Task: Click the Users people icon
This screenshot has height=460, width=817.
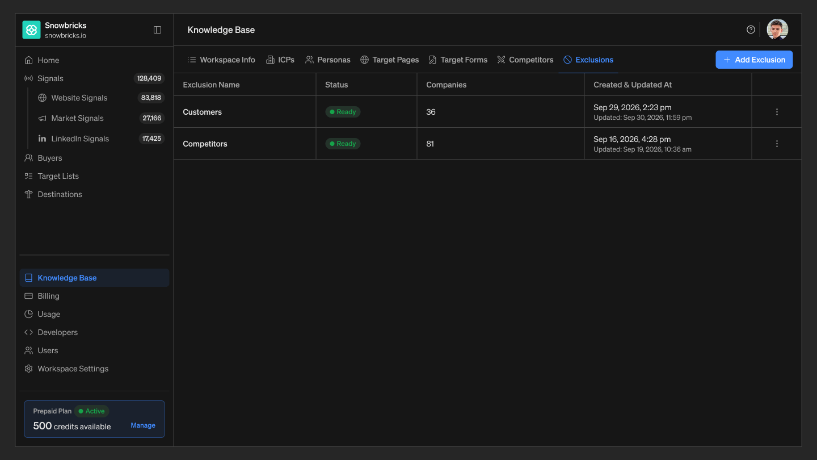Action: 28,350
